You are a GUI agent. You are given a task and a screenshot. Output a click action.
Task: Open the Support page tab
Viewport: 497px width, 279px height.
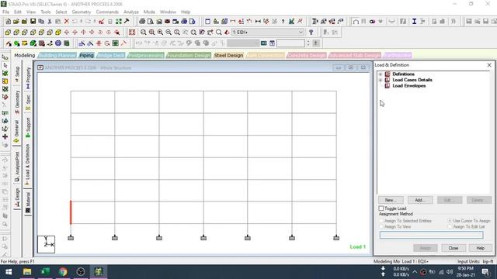(28, 128)
